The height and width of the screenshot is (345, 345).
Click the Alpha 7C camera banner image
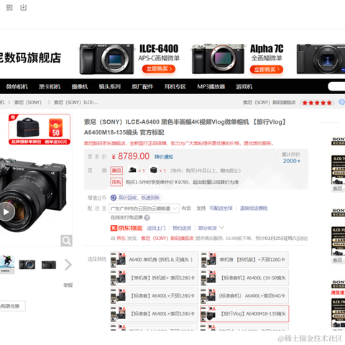(218, 59)
